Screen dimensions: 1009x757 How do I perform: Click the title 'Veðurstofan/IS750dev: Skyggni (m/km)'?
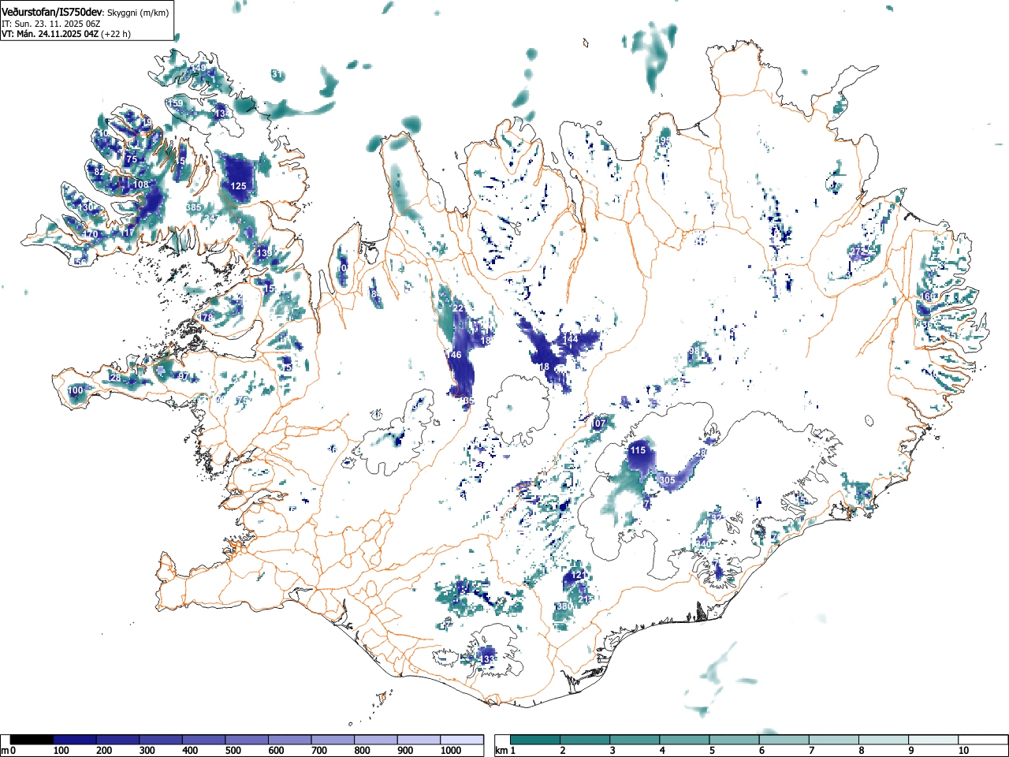85,13
